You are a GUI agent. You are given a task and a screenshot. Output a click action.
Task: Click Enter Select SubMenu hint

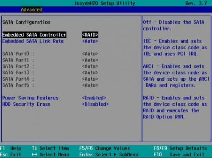(109, 155)
